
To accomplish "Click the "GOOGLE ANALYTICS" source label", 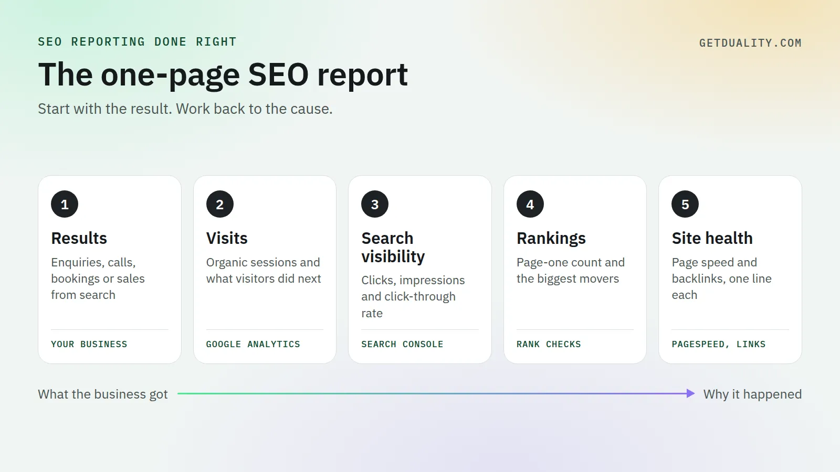I will pyautogui.click(x=253, y=344).
